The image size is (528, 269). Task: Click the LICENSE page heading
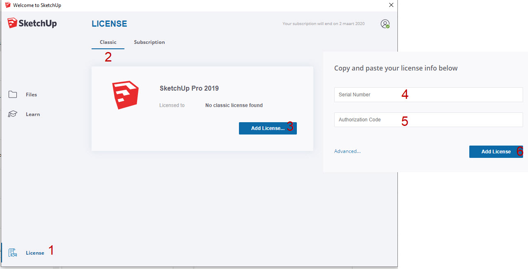tap(109, 24)
